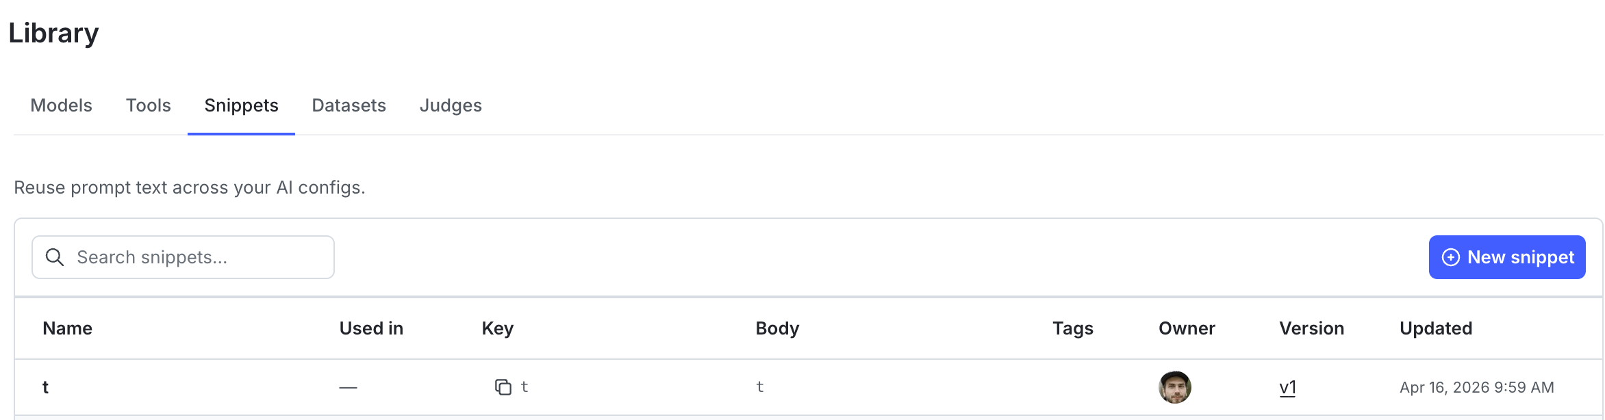
Task: Click the plus icon inside New snippet button
Action: pos(1450,257)
